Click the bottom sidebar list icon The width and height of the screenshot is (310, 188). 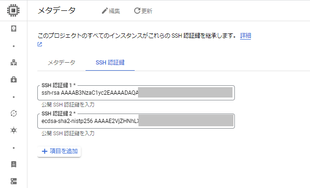pos(14,181)
